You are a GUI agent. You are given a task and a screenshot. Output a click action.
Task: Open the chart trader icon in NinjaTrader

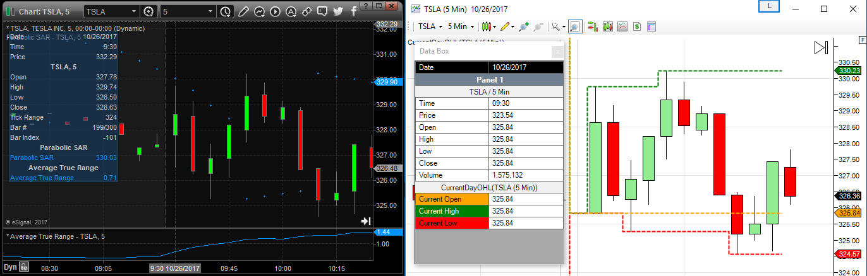pyautogui.click(x=593, y=26)
